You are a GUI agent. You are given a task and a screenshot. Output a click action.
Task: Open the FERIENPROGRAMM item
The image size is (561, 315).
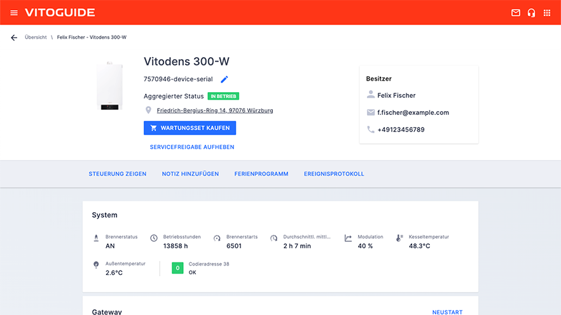point(261,174)
